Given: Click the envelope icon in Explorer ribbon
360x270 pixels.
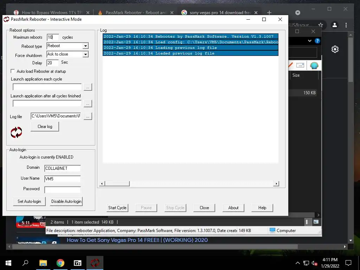Looking at the screenshot, I should 300,65.
